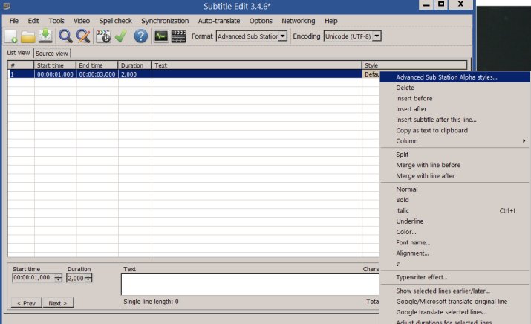Open the Synchronization menu
This screenshot has width=531, height=324.
(165, 21)
